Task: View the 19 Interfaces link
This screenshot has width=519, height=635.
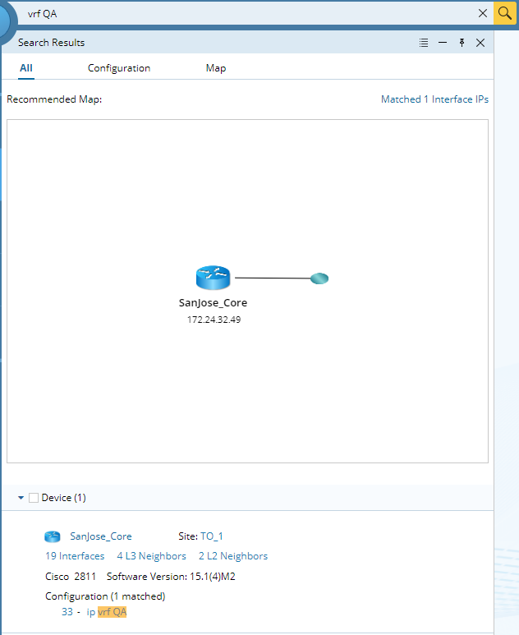Action: pos(75,556)
